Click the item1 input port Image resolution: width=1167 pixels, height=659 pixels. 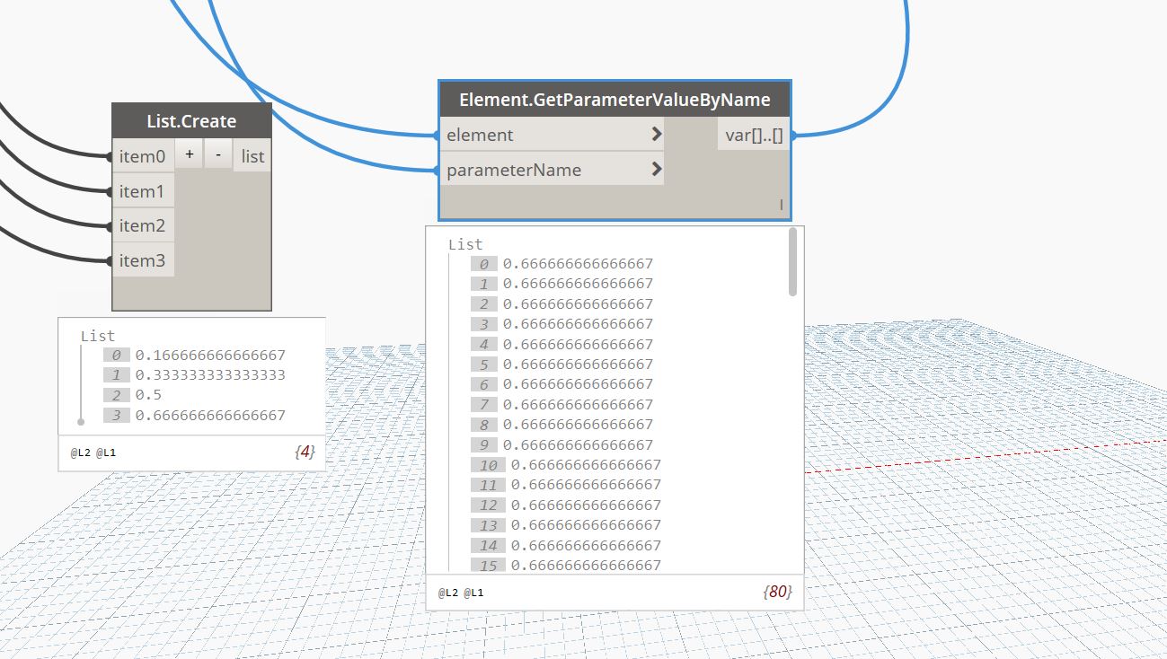143,191
